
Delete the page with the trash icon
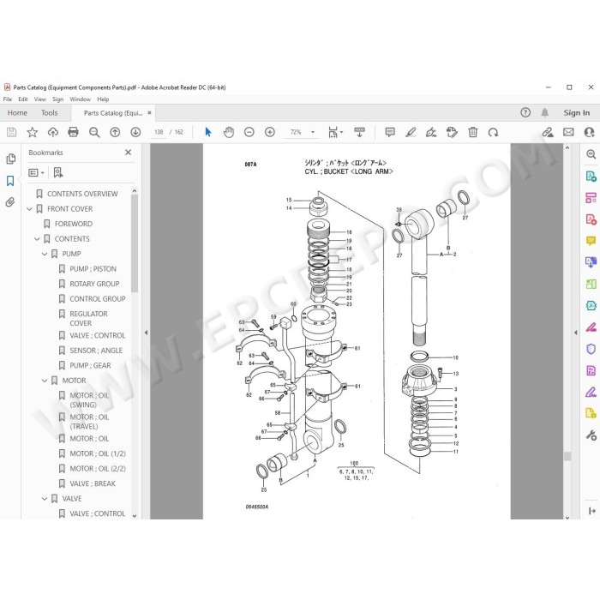click(x=473, y=132)
